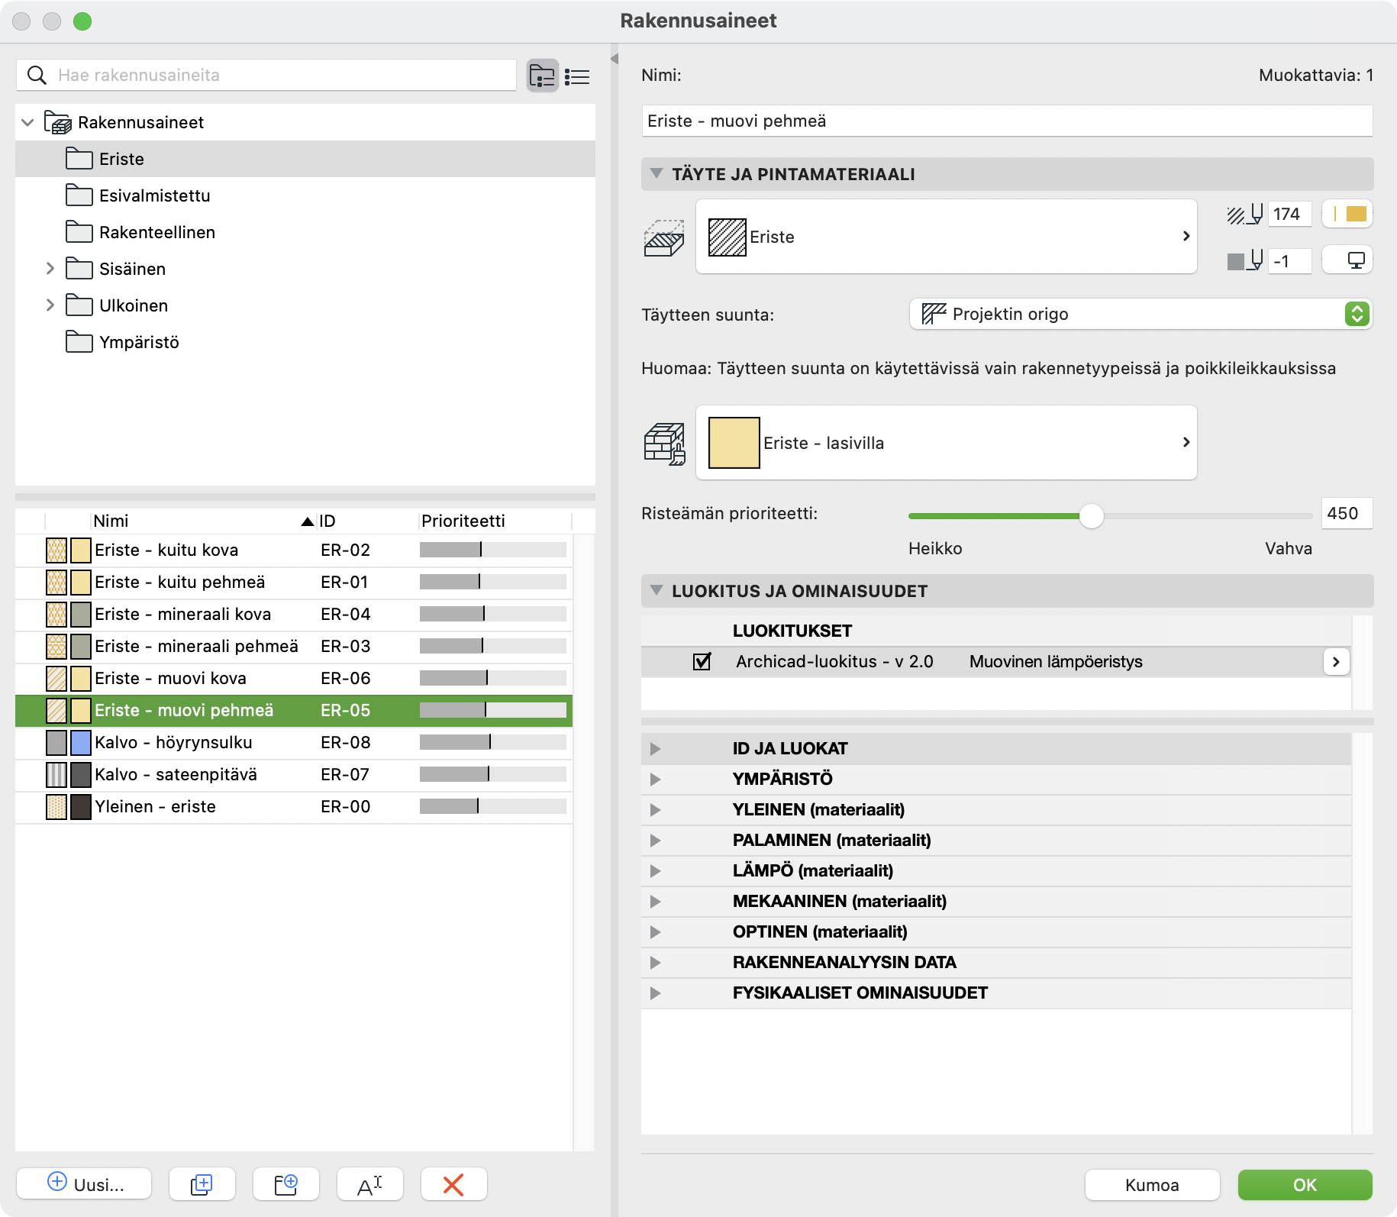
Task: Click the Risteämän prioriteetti slider handle
Action: coord(1091,516)
